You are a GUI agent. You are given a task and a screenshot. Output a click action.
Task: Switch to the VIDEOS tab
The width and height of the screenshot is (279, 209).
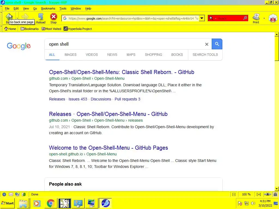click(92, 55)
